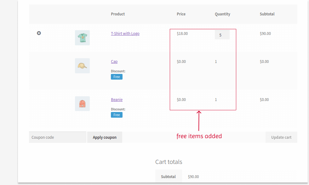This screenshot has height=185, width=309.
Task: Click the Cap product thumbnail
Action: (x=82, y=65)
